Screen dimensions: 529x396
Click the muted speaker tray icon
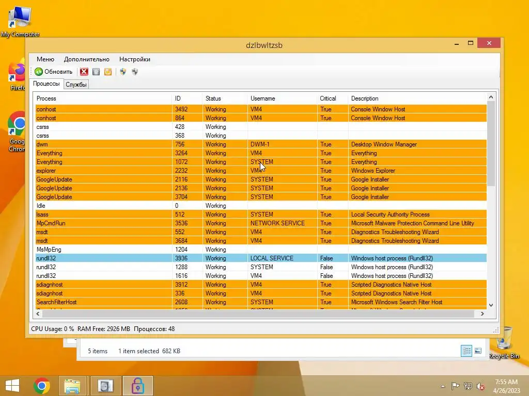pyautogui.click(x=480, y=386)
